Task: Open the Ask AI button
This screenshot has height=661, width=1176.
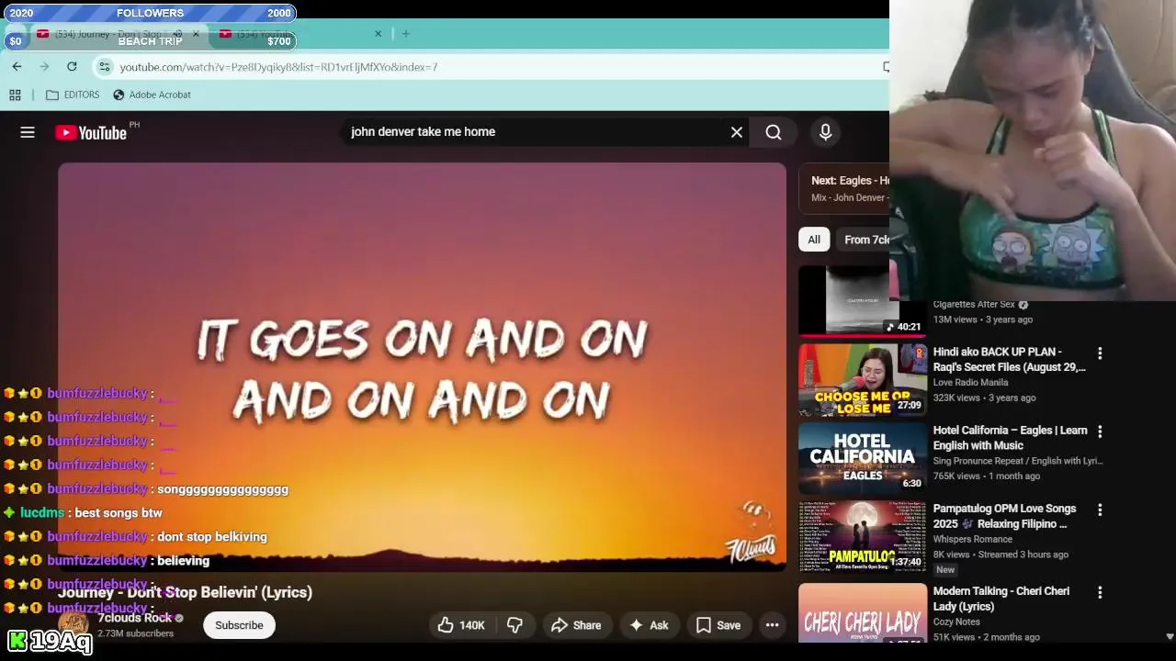Action: point(648,625)
